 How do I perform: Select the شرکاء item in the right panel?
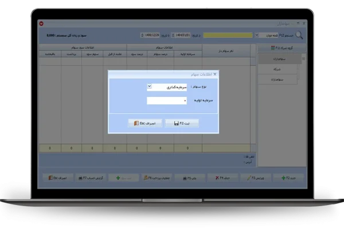pos(280,69)
